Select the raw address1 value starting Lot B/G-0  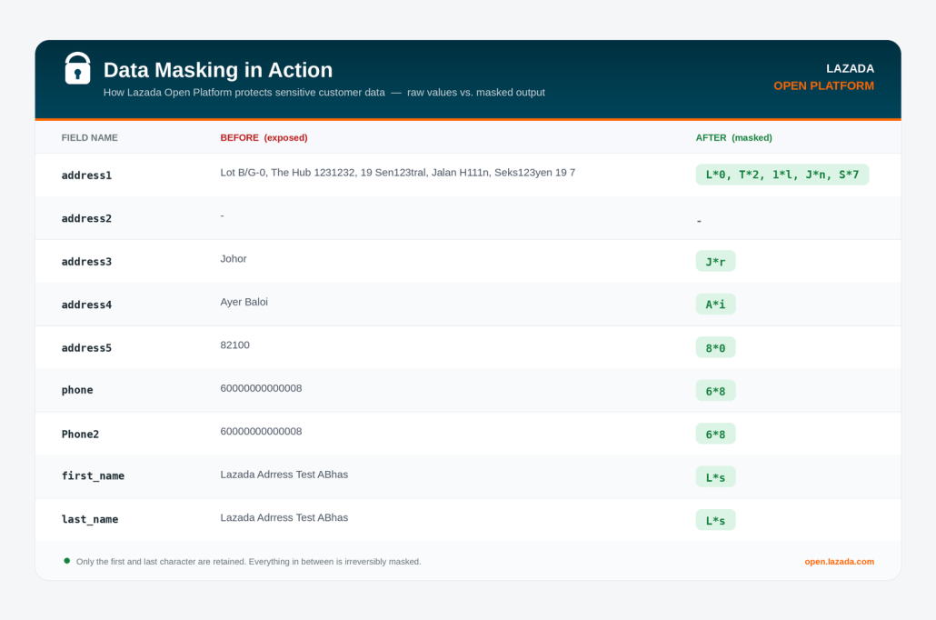pyautogui.click(x=397, y=173)
